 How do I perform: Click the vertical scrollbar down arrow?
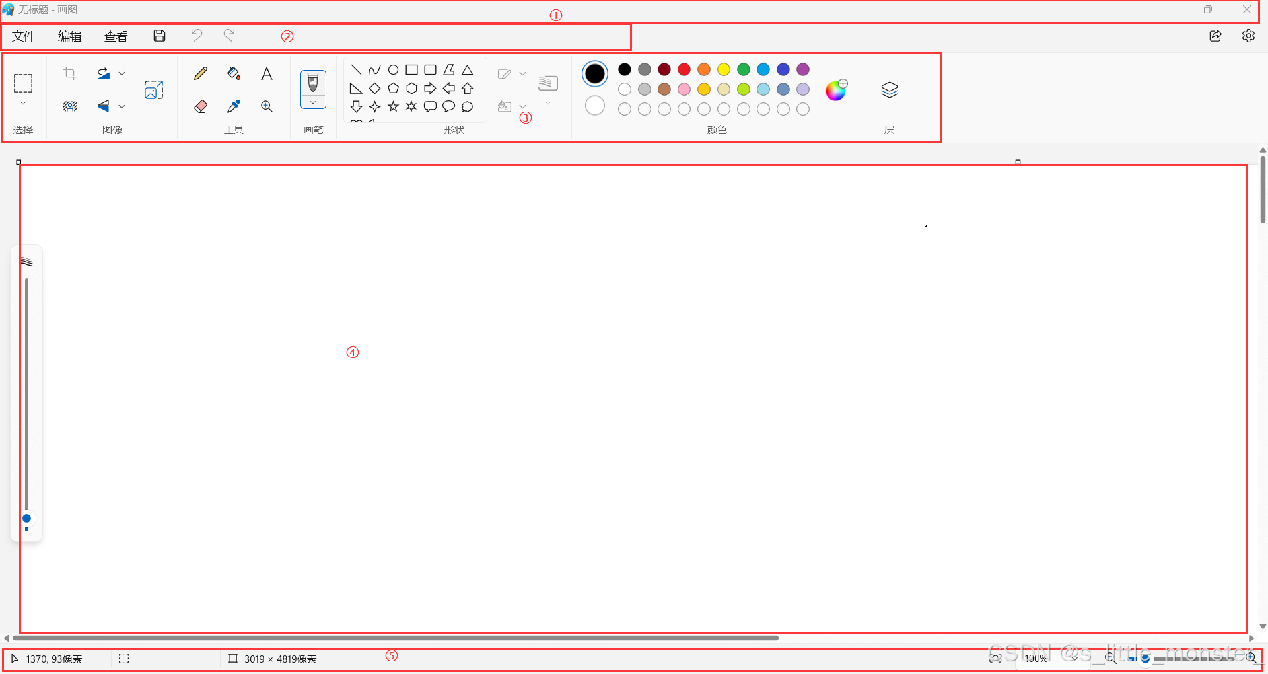[1263, 626]
